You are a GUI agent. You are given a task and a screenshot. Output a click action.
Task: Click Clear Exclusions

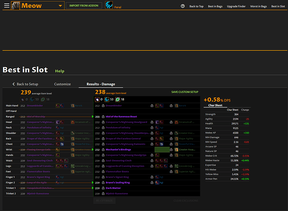[x=186, y=201]
